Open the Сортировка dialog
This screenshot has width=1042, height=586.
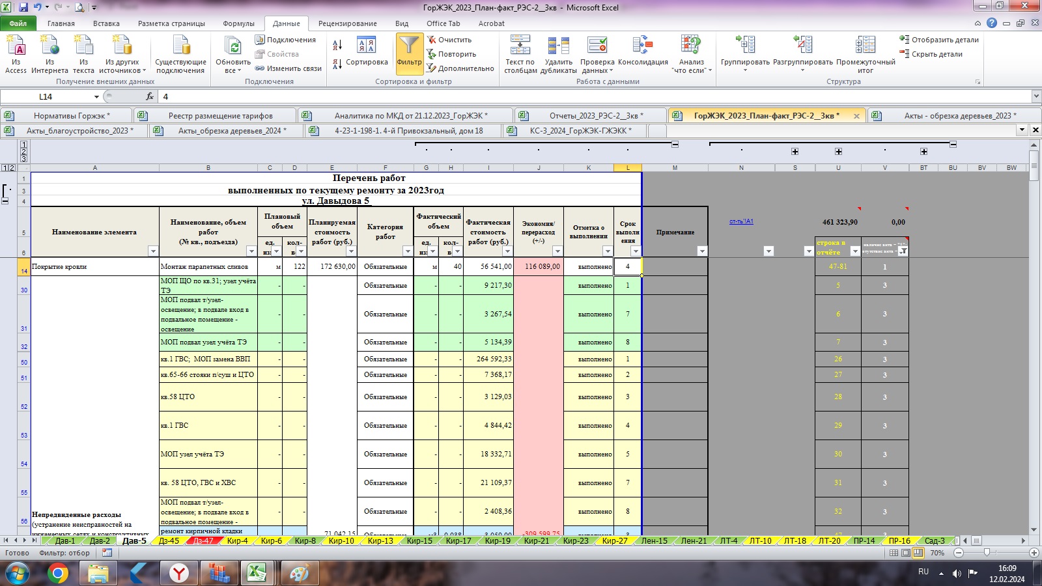point(367,52)
